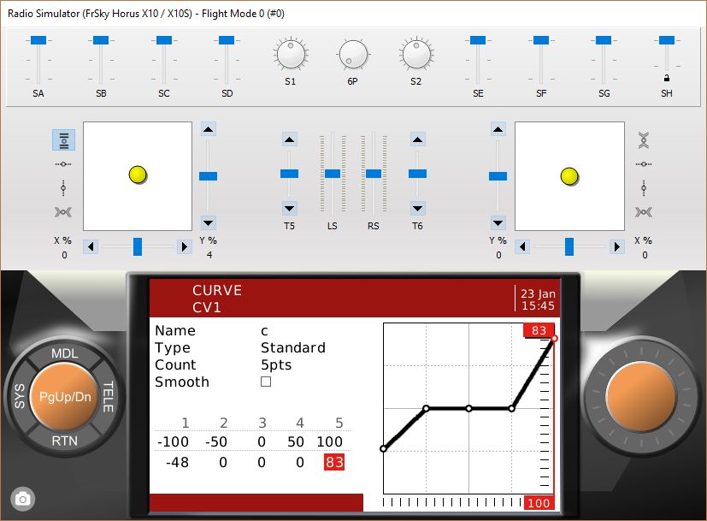This screenshot has width=707, height=521.
Task: Click the curve Name field value
Action: point(264,331)
